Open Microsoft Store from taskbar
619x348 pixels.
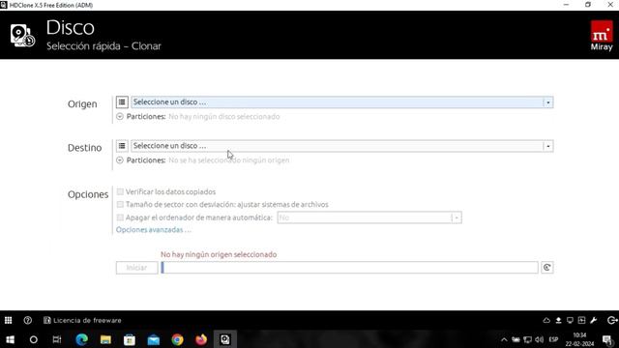130,339
